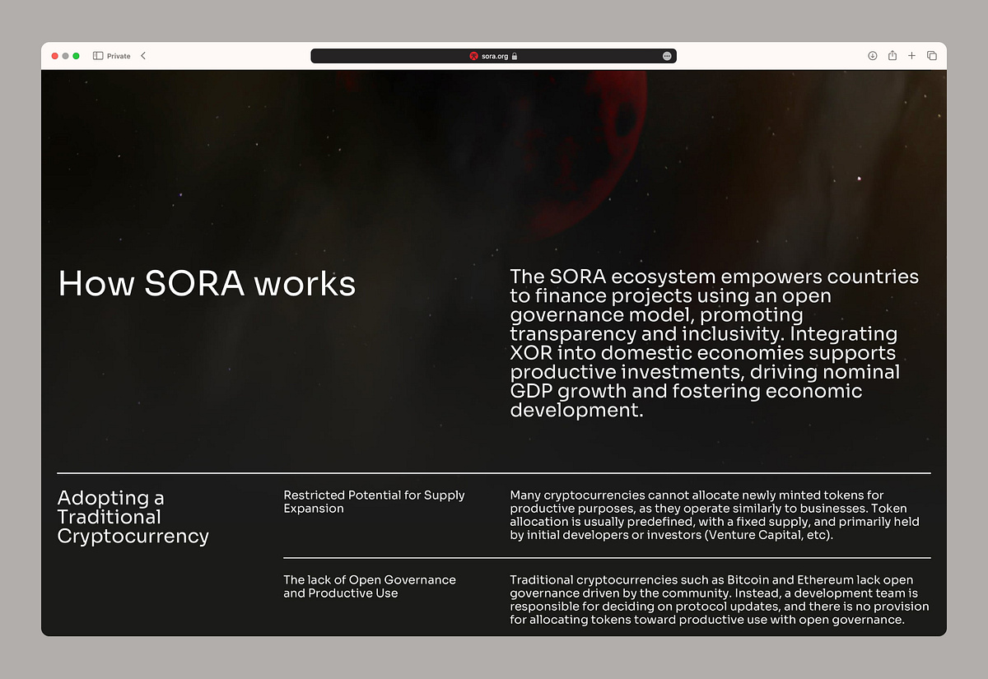The height and width of the screenshot is (679, 988).
Task: Click the red close window button
Action: point(55,56)
